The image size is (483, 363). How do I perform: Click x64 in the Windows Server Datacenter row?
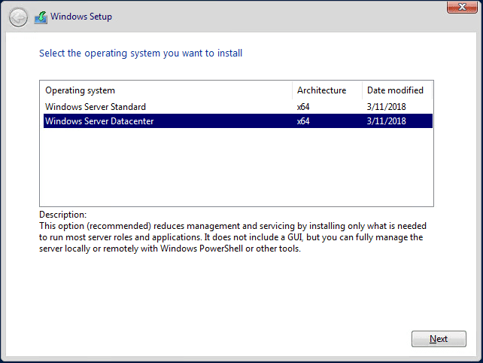pos(303,121)
